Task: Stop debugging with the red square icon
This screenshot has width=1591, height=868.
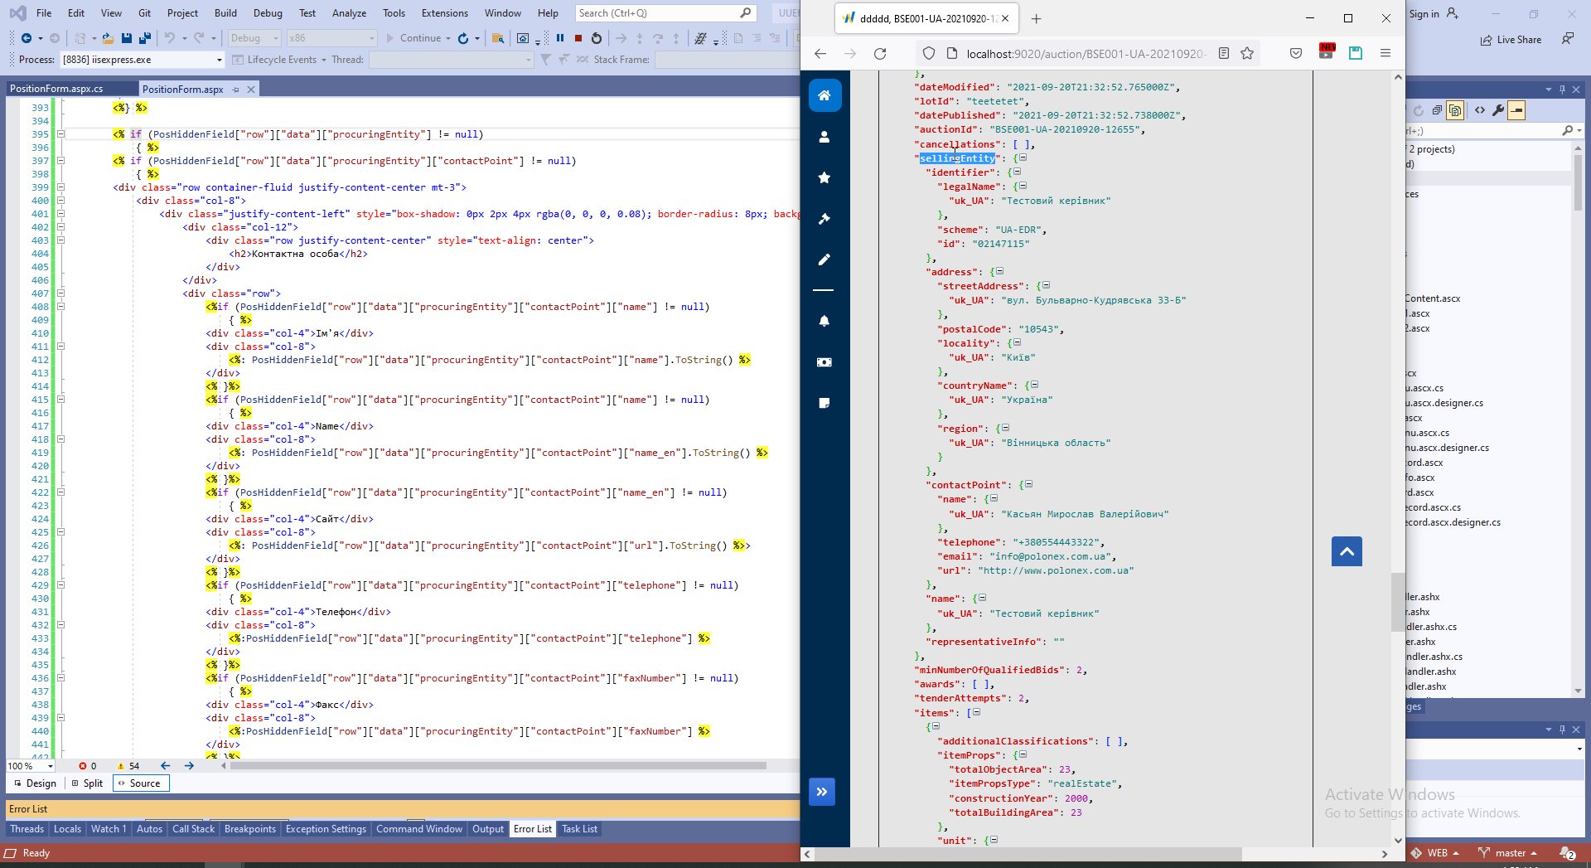Action: 578,38
